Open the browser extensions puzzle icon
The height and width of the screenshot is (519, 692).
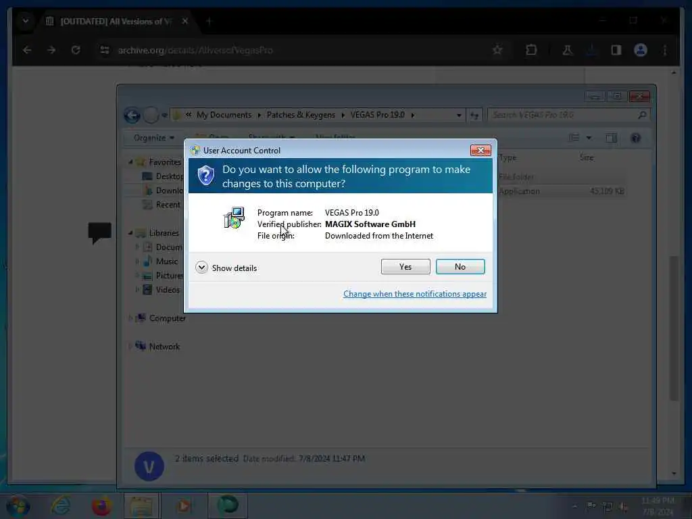pos(531,50)
